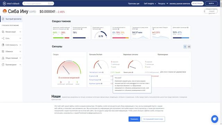The width and height of the screenshot is (222, 125).
Task: Expand the Обменов section chevron
Action: (20, 51)
